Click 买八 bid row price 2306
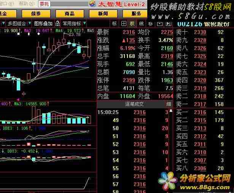This screenshot has width=234, height=193. tap(200, 168)
